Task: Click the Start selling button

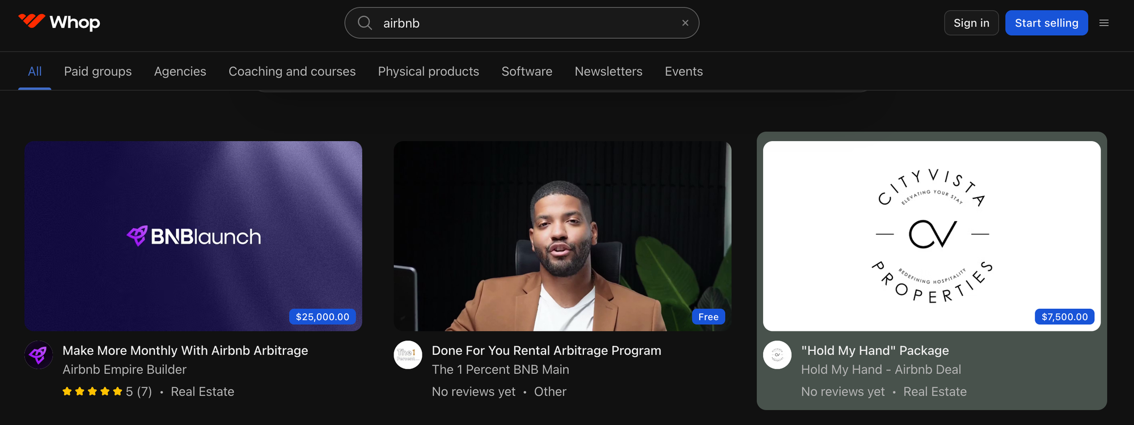Action: (x=1046, y=23)
